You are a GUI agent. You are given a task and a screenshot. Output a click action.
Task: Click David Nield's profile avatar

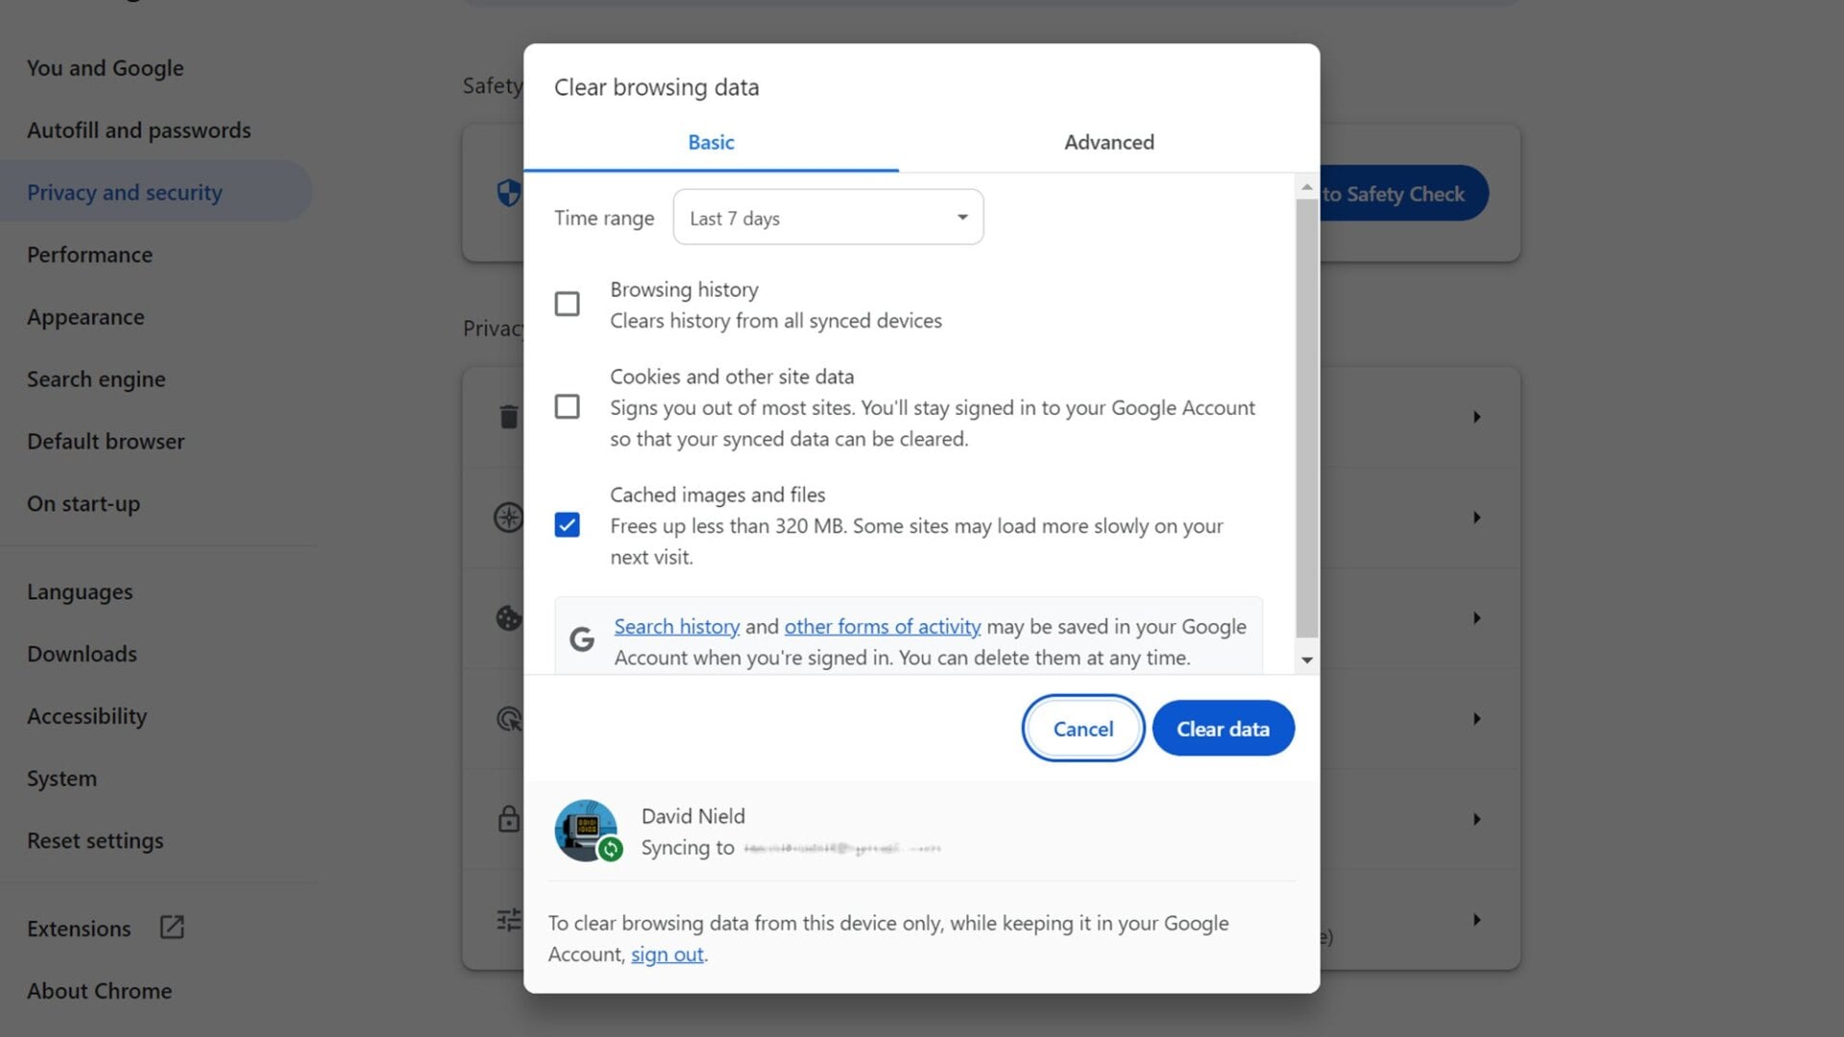(x=586, y=830)
